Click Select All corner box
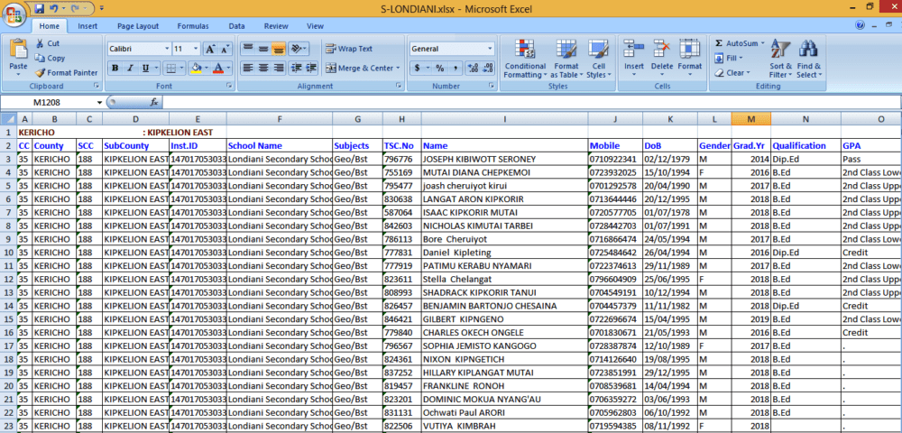The image size is (902, 433). click(x=9, y=119)
